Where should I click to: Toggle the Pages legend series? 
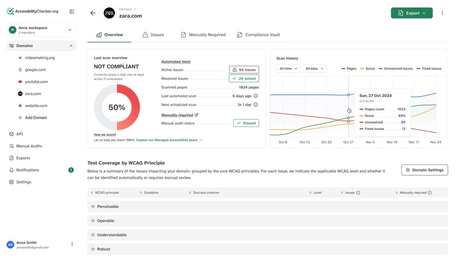click(349, 68)
